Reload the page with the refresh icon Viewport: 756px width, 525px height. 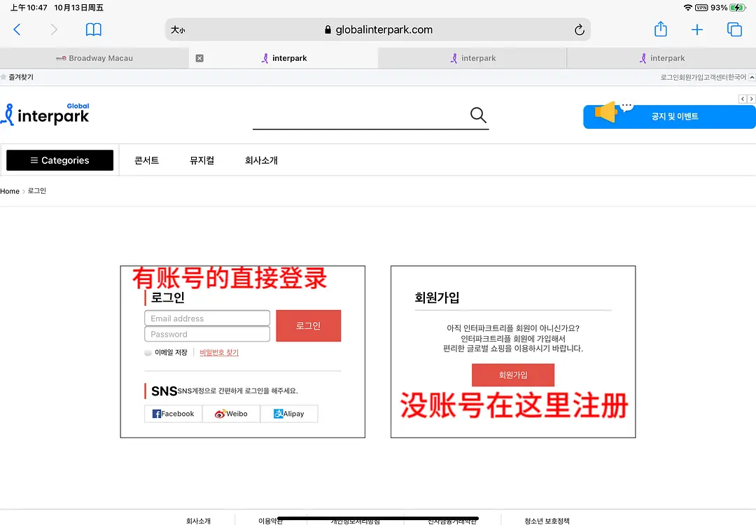click(579, 30)
